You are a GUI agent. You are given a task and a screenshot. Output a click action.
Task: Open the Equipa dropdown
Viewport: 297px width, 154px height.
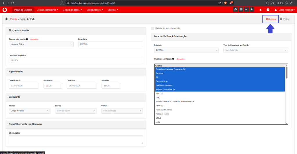point(76,111)
